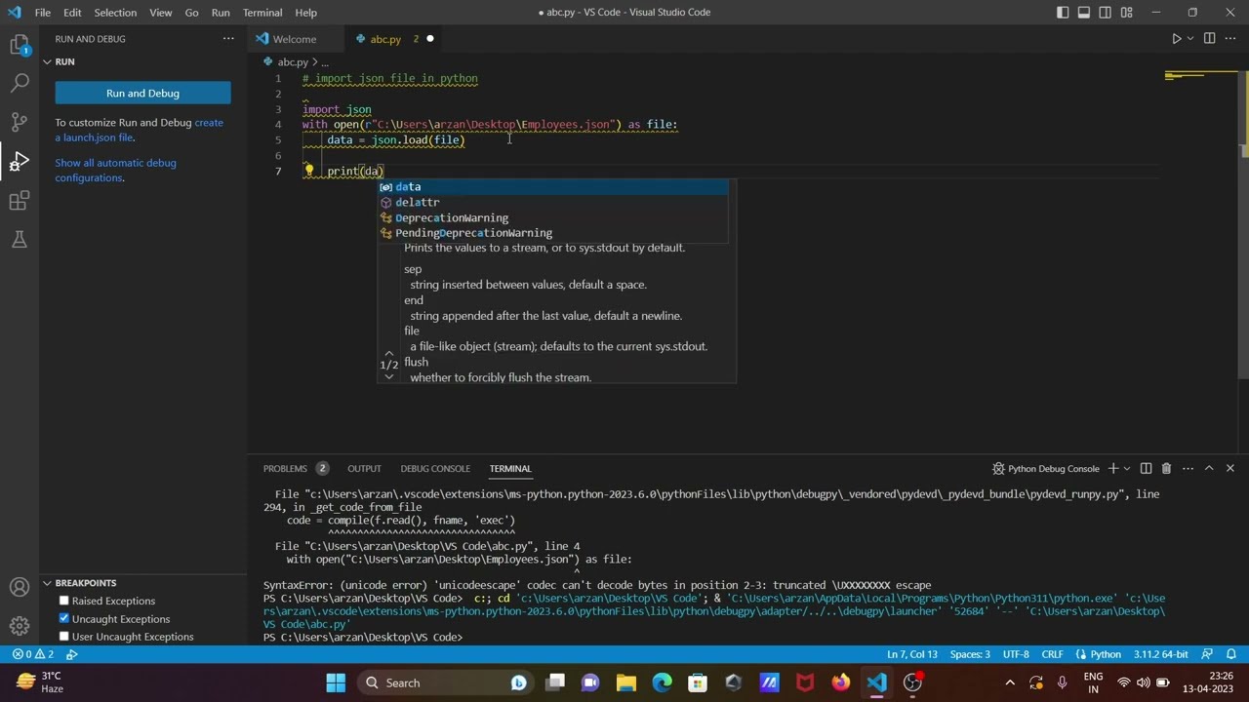Change line endings via CRLF
Viewport: 1249px width, 702px height.
coord(1052,654)
